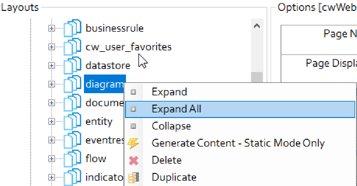Expand the entity tree node

52,121
